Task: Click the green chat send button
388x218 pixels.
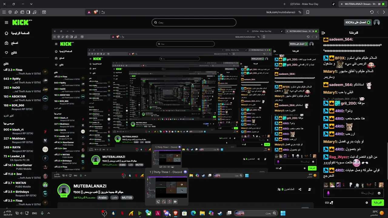Action: (x=377, y=202)
